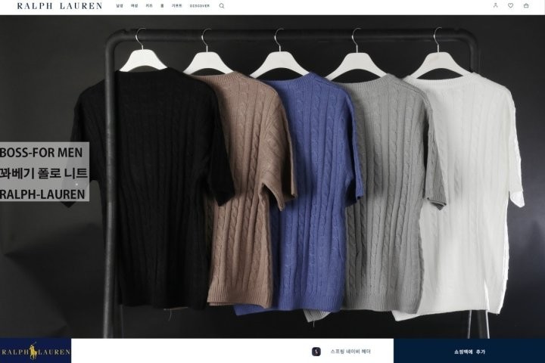Open the DISCOVER menu
This screenshot has height=363, width=545.
point(200,6)
